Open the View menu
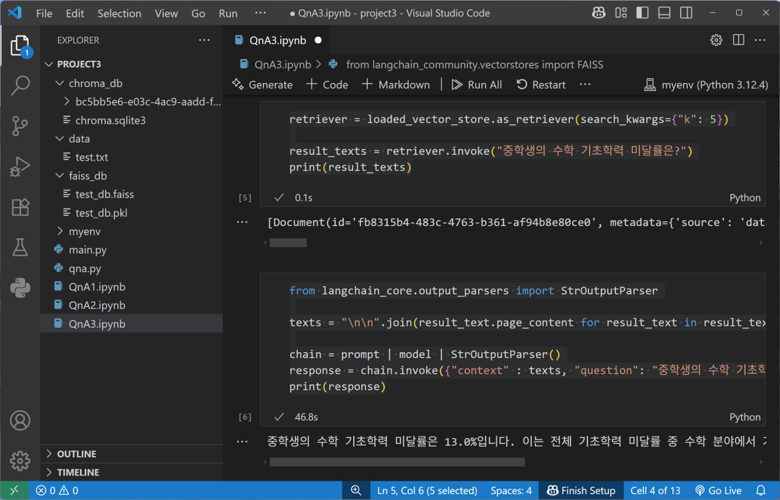 point(166,13)
